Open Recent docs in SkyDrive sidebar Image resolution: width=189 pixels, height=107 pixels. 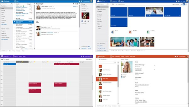click(x=101, y=9)
